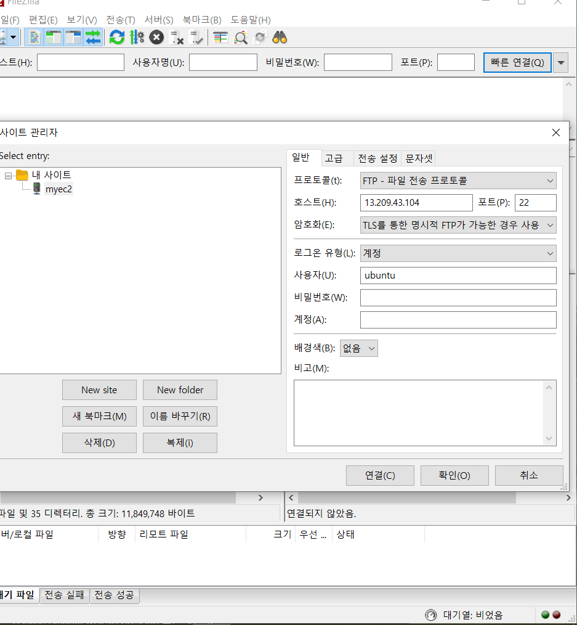Switch to the 전송 설정 tab
This screenshot has height=625, width=577.
[x=377, y=158]
